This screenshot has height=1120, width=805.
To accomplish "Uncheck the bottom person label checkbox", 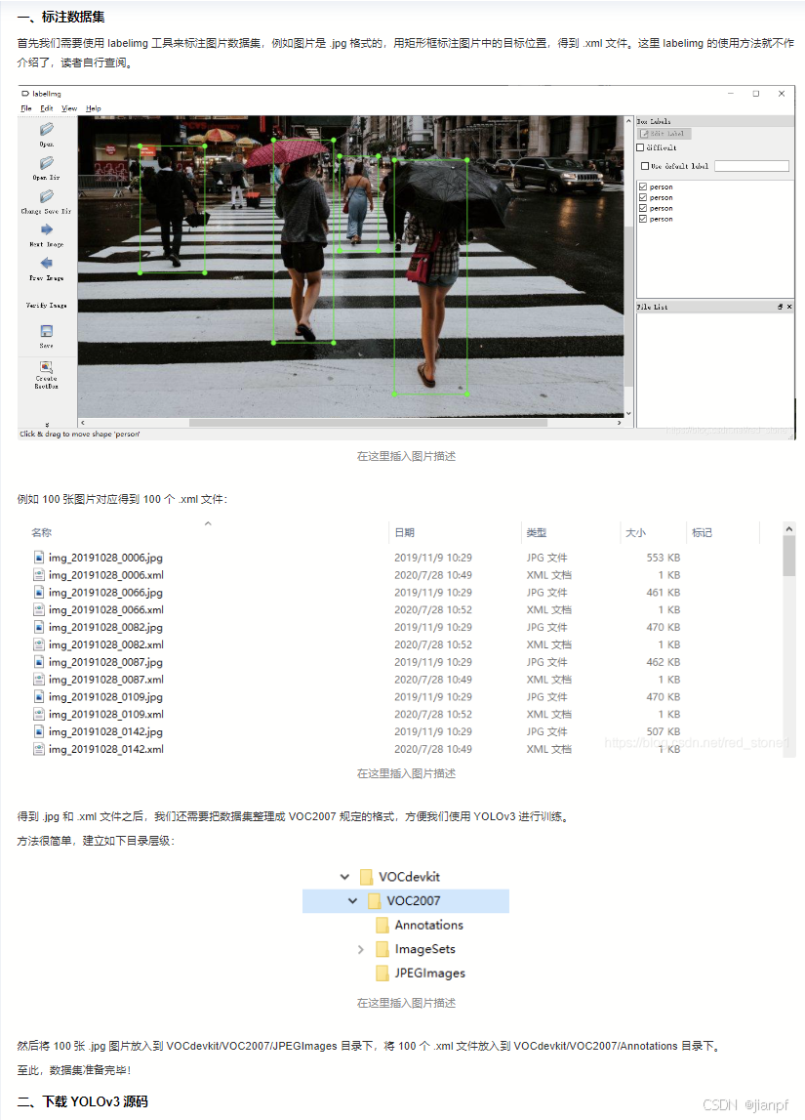I will click(x=643, y=219).
